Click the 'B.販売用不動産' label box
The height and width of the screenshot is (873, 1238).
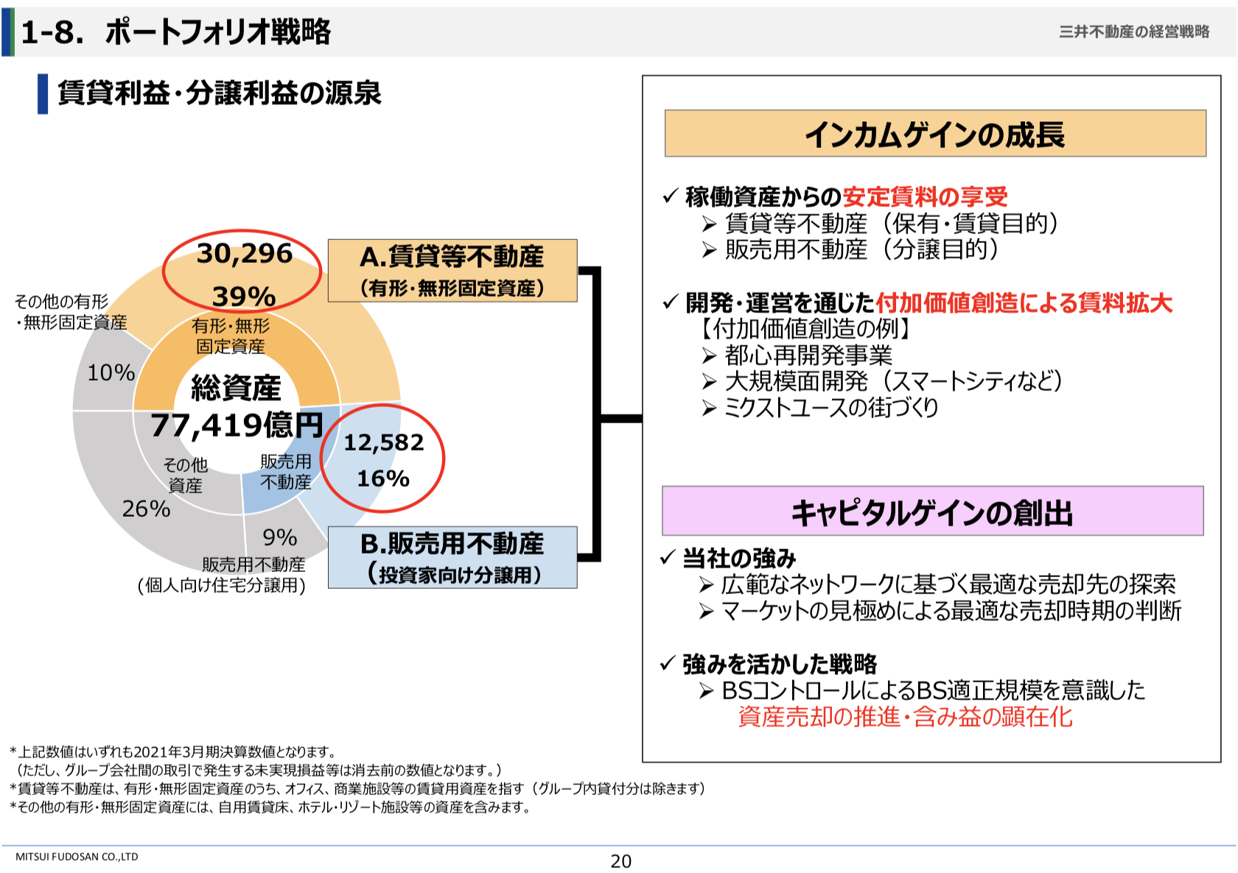pyautogui.click(x=452, y=557)
